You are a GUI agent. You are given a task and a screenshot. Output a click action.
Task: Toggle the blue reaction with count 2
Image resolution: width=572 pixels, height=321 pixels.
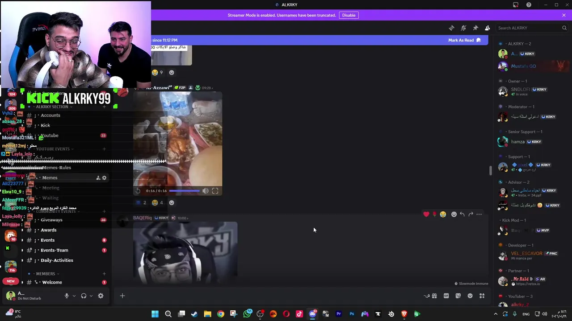click(141, 202)
